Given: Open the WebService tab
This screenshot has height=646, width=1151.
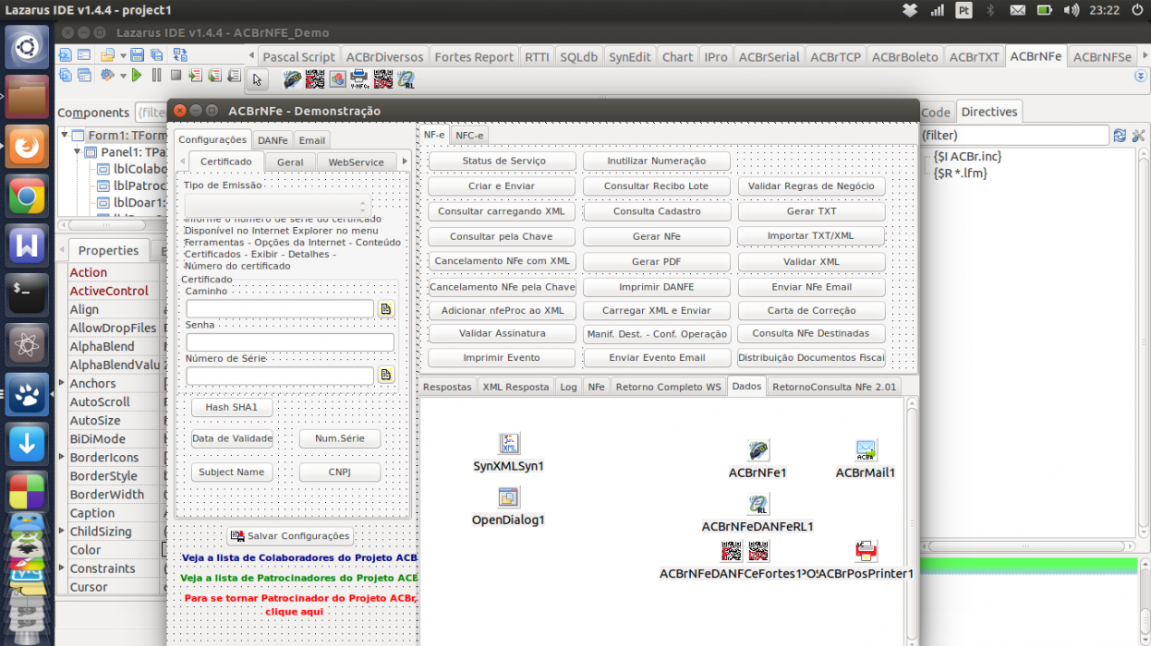Looking at the screenshot, I should tap(357, 161).
